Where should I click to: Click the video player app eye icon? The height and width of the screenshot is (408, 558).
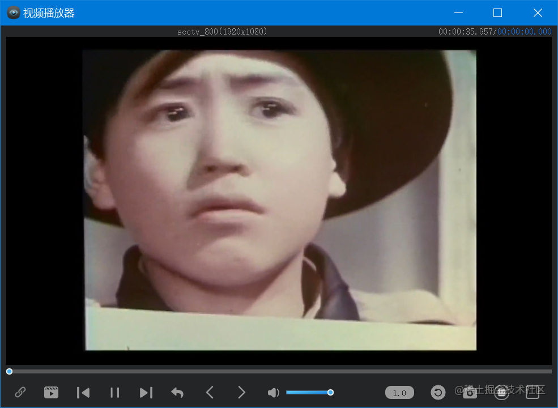coord(14,13)
